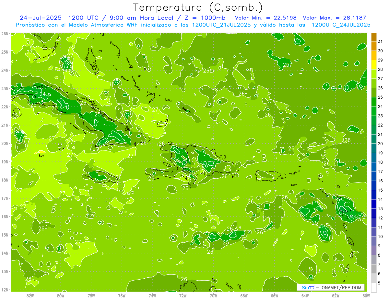Click the '14N' latitude axis label

tap(5, 253)
